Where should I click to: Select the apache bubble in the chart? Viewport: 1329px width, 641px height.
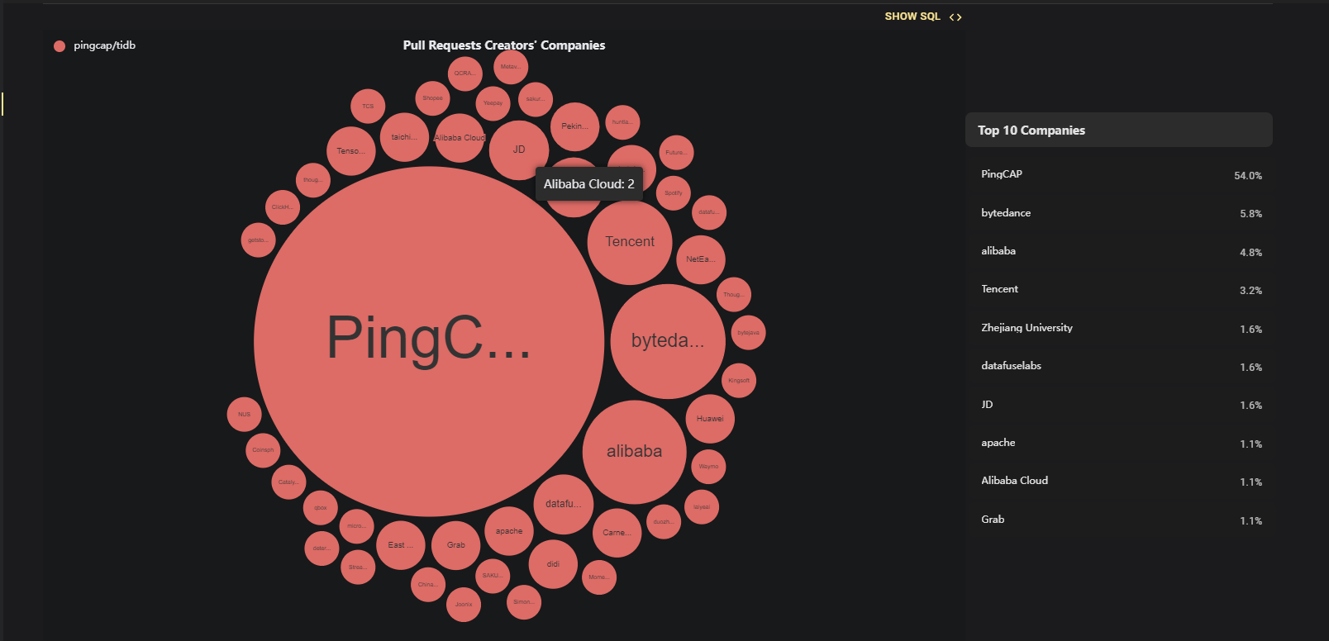tap(509, 531)
